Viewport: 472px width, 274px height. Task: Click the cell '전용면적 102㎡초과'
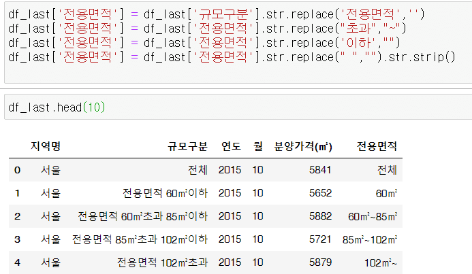[162, 262]
